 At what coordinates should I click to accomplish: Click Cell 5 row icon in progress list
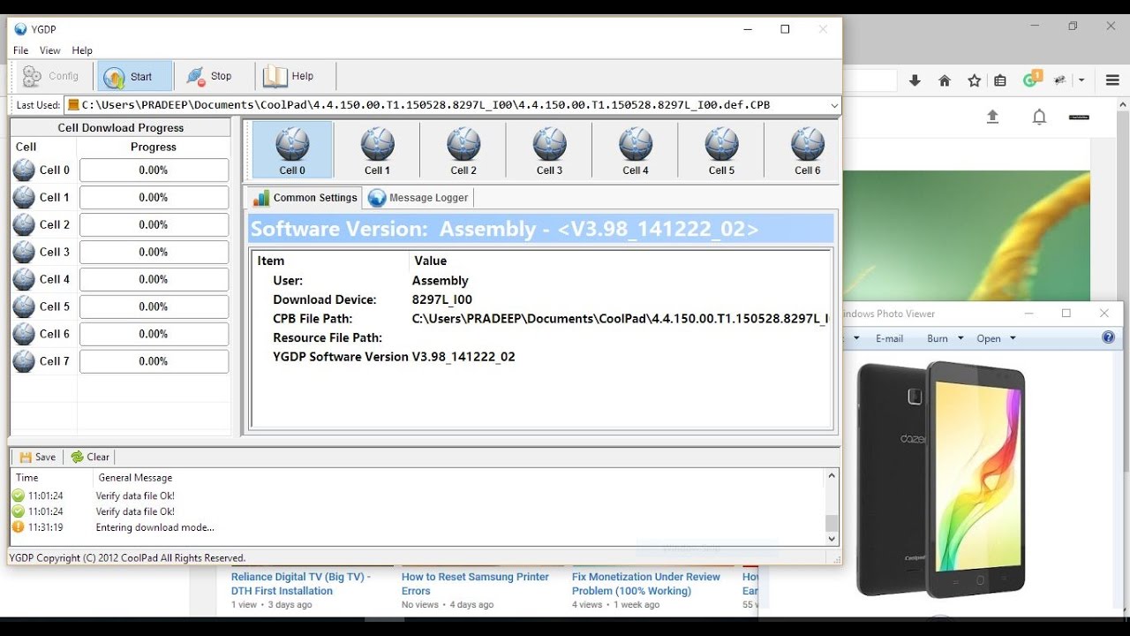(24, 307)
